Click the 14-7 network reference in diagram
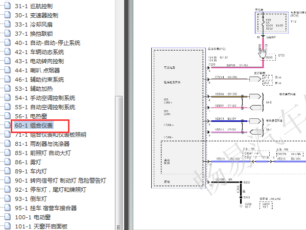 pos(269,129)
